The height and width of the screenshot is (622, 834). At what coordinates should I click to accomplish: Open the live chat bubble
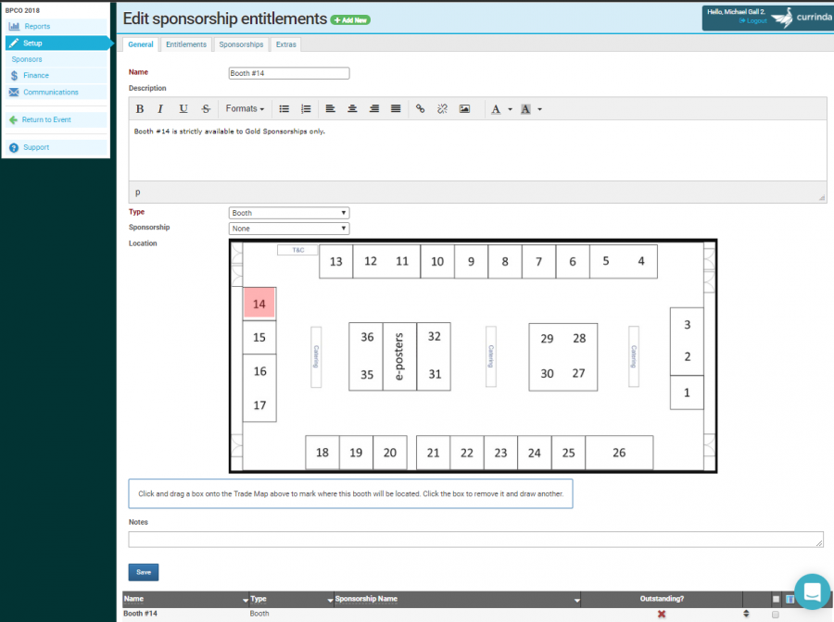pos(812,591)
